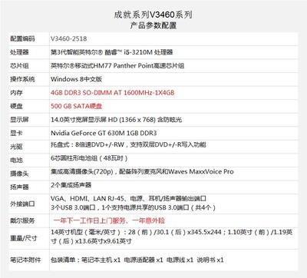Click the '摄像头' row label
This screenshot has height=278, width=307.
click(19, 174)
